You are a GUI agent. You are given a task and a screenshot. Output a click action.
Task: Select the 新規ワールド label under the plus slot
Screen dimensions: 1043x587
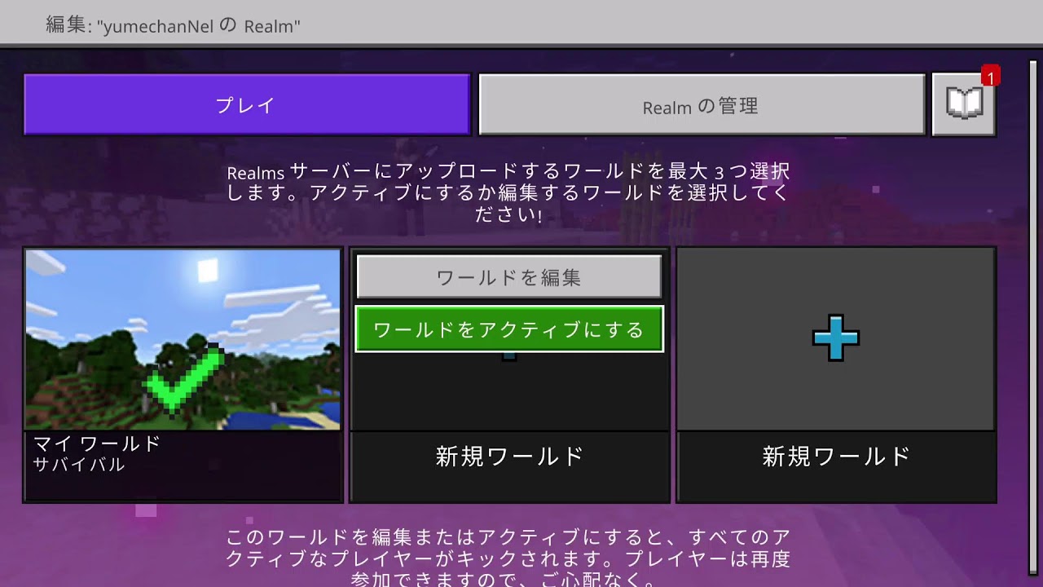pyautogui.click(x=836, y=456)
